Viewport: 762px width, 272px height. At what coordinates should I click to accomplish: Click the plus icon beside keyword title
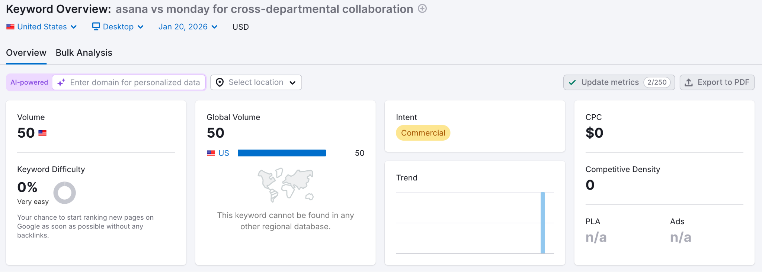coord(422,9)
